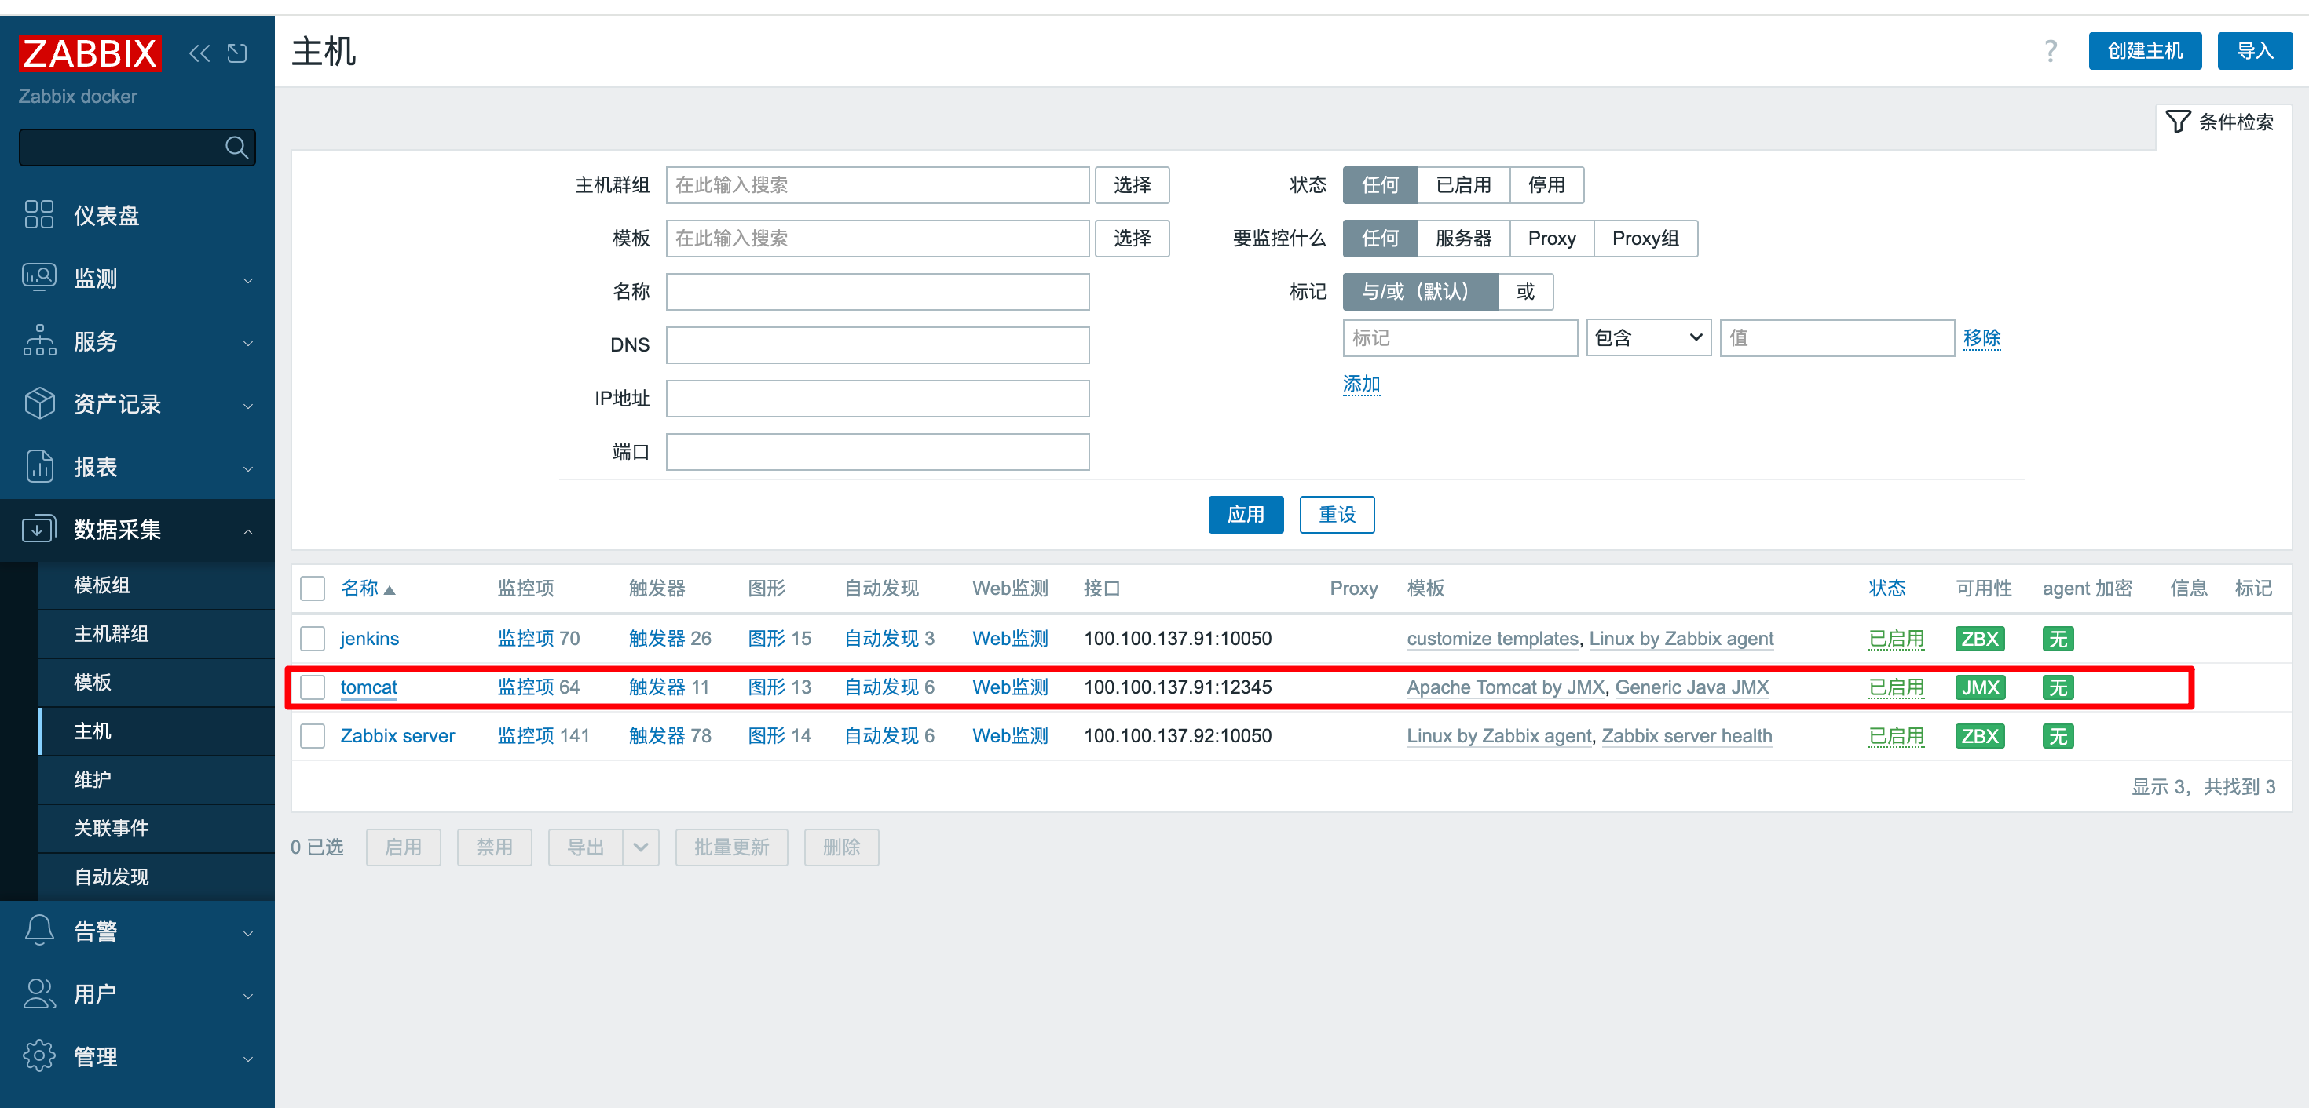The image size is (2309, 1108).
Task: Check the tomcat host checkbox
Action: pyautogui.click(x=312, y=687)
